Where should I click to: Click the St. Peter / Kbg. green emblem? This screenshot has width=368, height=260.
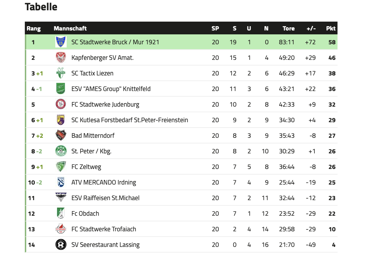point(61,151)
